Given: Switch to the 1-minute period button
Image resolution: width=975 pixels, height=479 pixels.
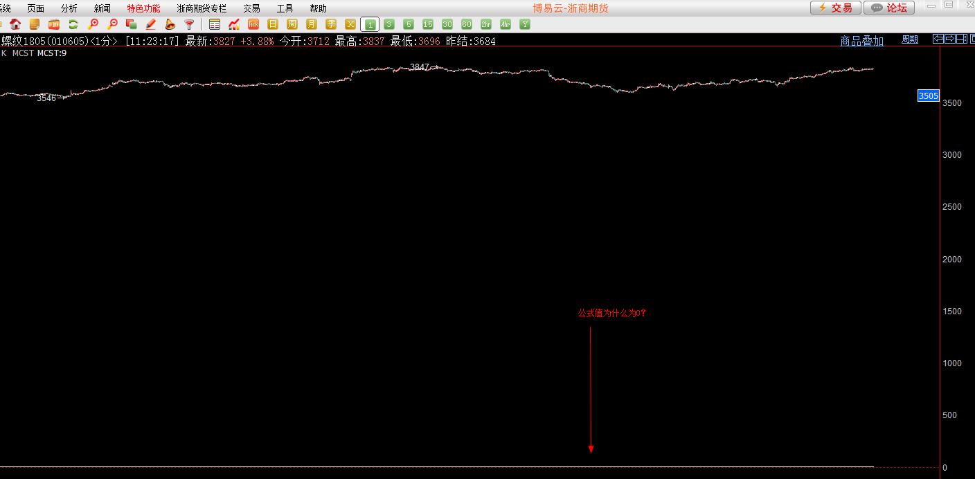Looking at the screenshot, I should pos(370,24).
